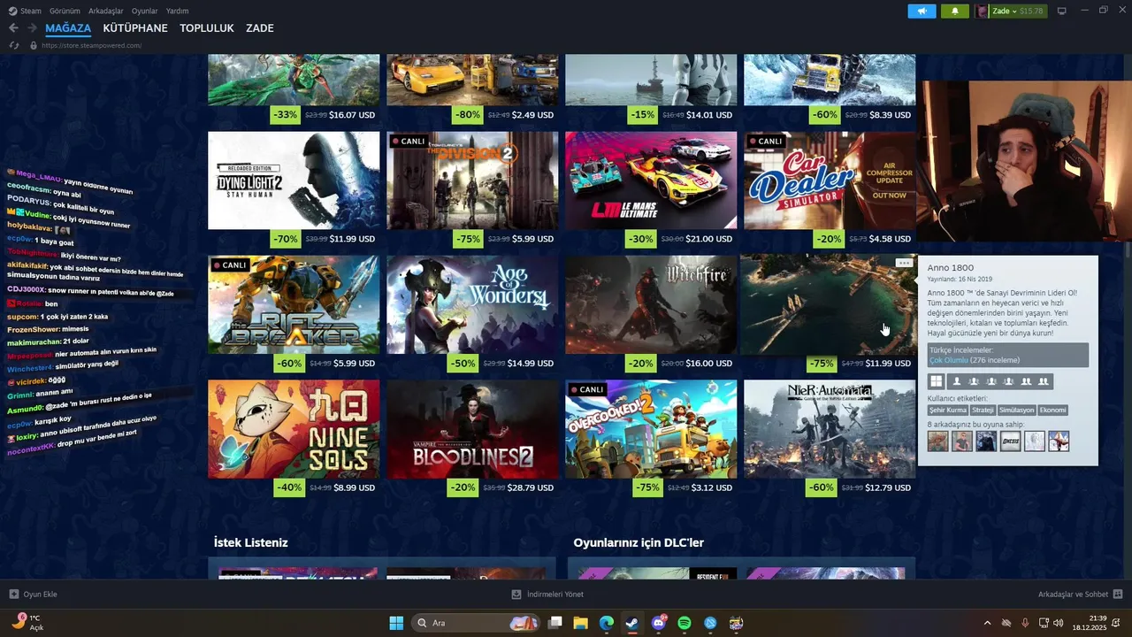Select the Strateji tag
The width and height of the screenshot is (1132, 637).
tap(983, 411)
